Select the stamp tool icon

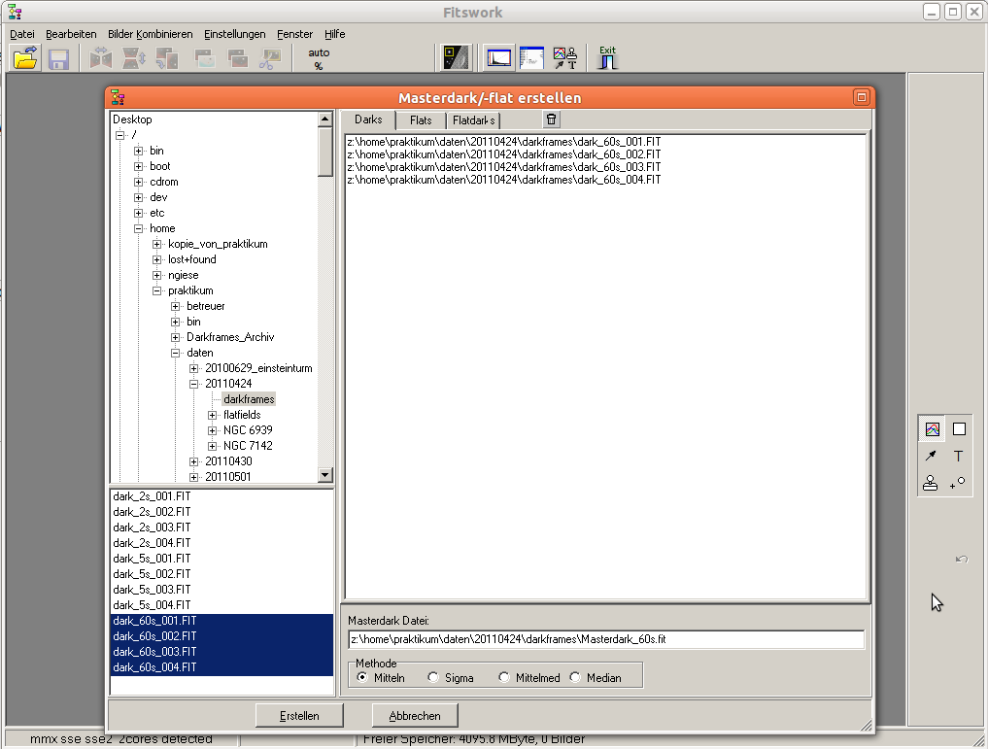coord(931,483)
